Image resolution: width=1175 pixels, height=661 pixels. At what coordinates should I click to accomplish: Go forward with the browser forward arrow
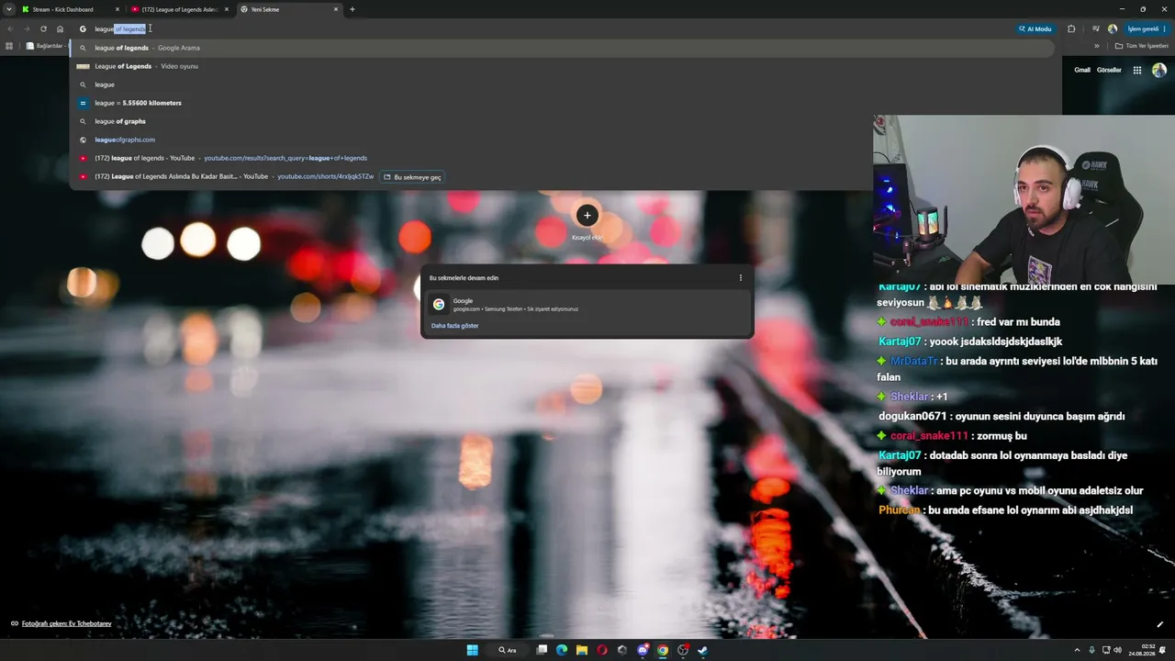tap(27, 28)
